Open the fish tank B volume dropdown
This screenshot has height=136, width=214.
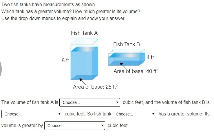[32, 114]
